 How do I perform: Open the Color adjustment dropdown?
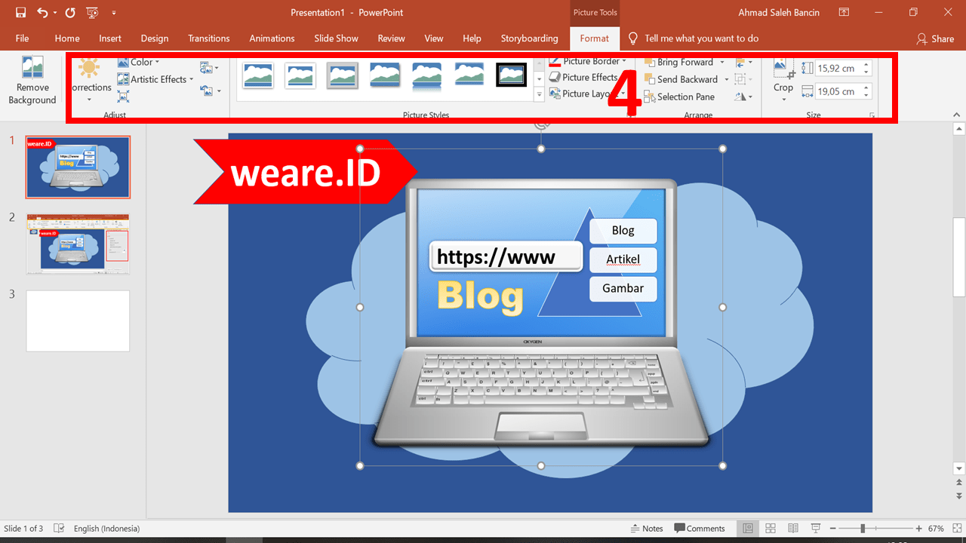tap(138, 63)
